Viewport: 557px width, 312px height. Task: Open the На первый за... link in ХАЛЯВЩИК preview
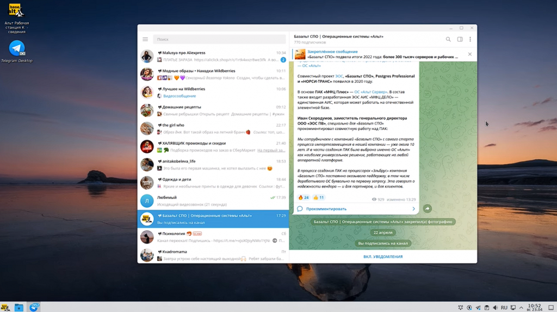(x=271, y=150)
